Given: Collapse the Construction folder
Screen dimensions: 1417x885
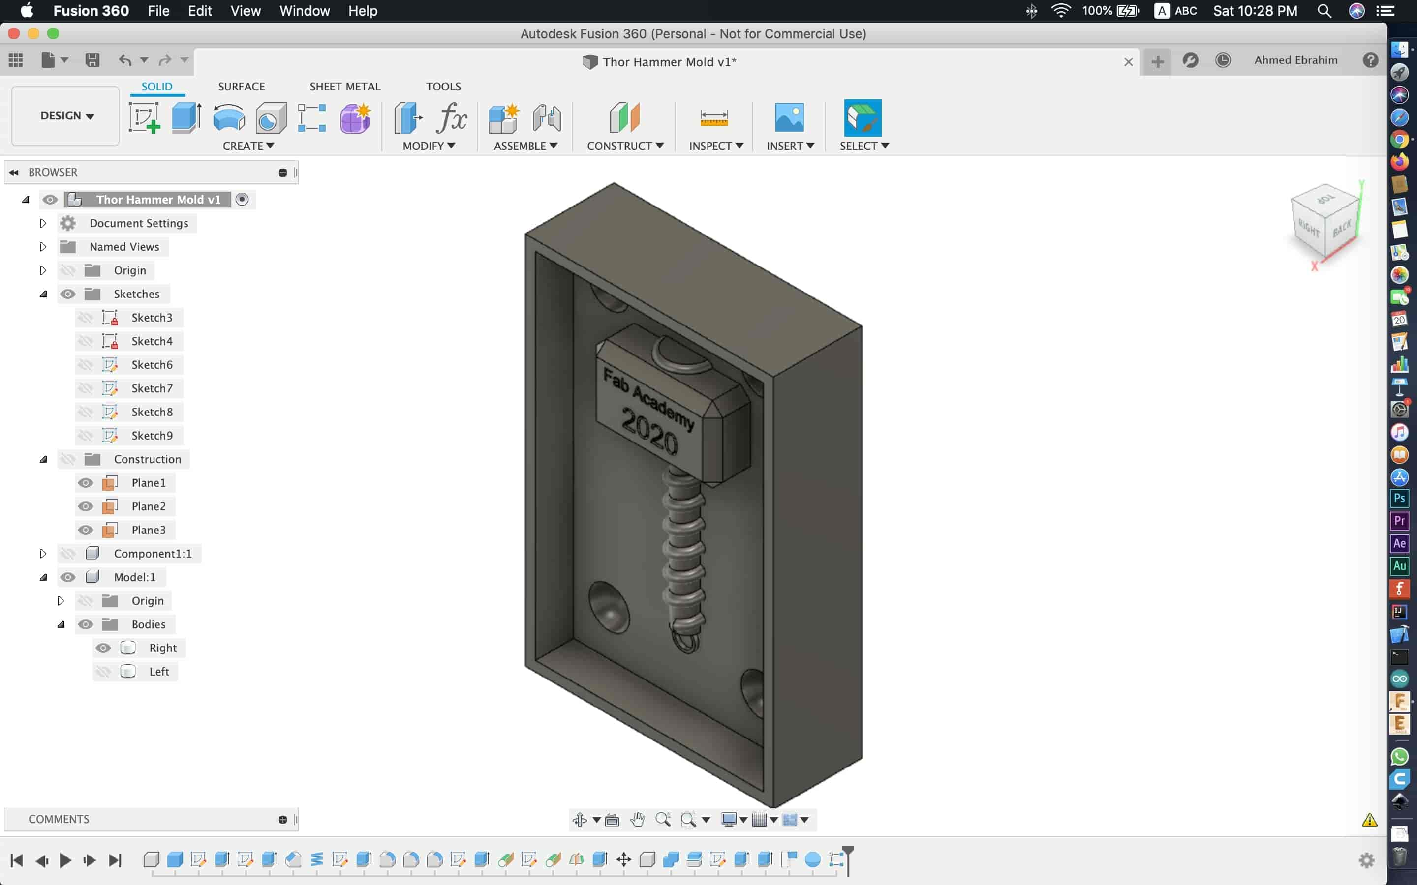Looking at the screenshot, I should 43,460.
